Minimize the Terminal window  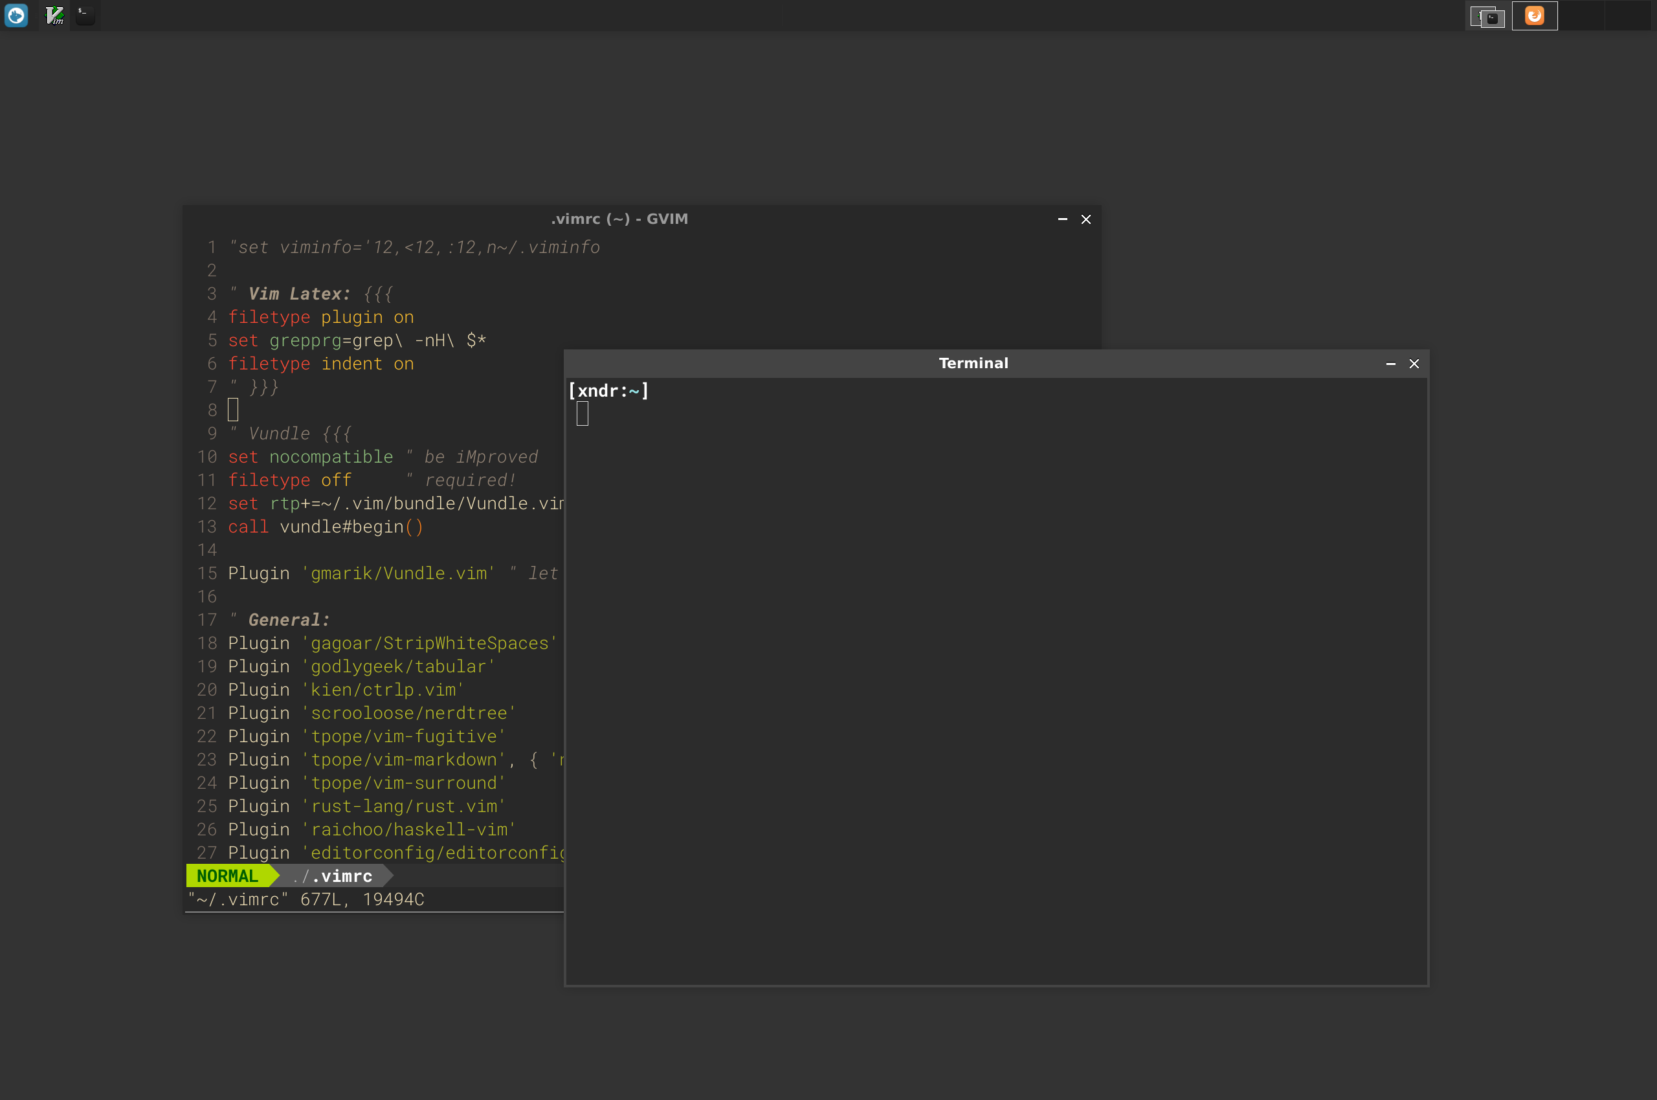[1390, 364]
